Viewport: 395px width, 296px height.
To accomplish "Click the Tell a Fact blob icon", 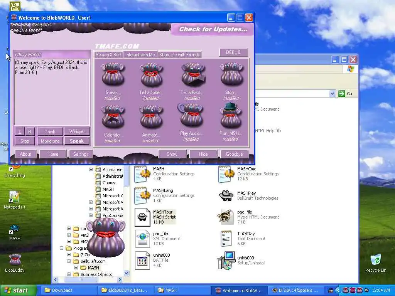I will 192,75.
